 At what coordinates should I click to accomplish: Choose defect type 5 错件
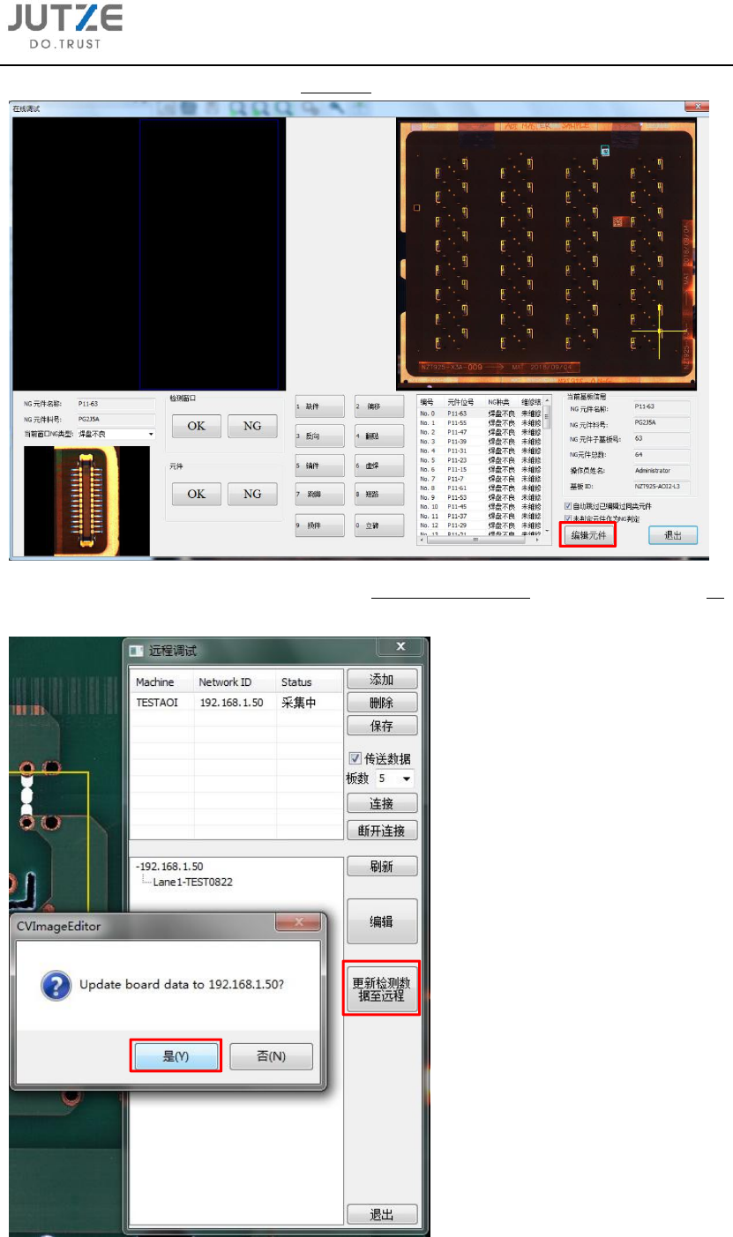(319, 465)
